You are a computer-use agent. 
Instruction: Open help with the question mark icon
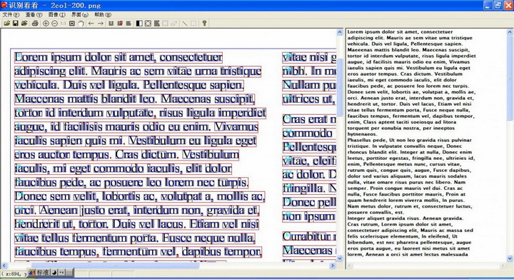204,24
